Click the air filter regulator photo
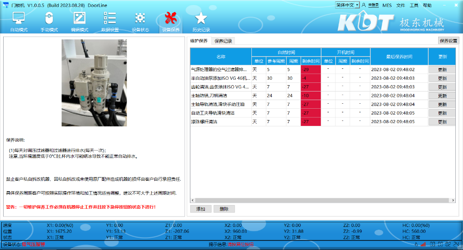The image size is (463, 250). [94, 82]
